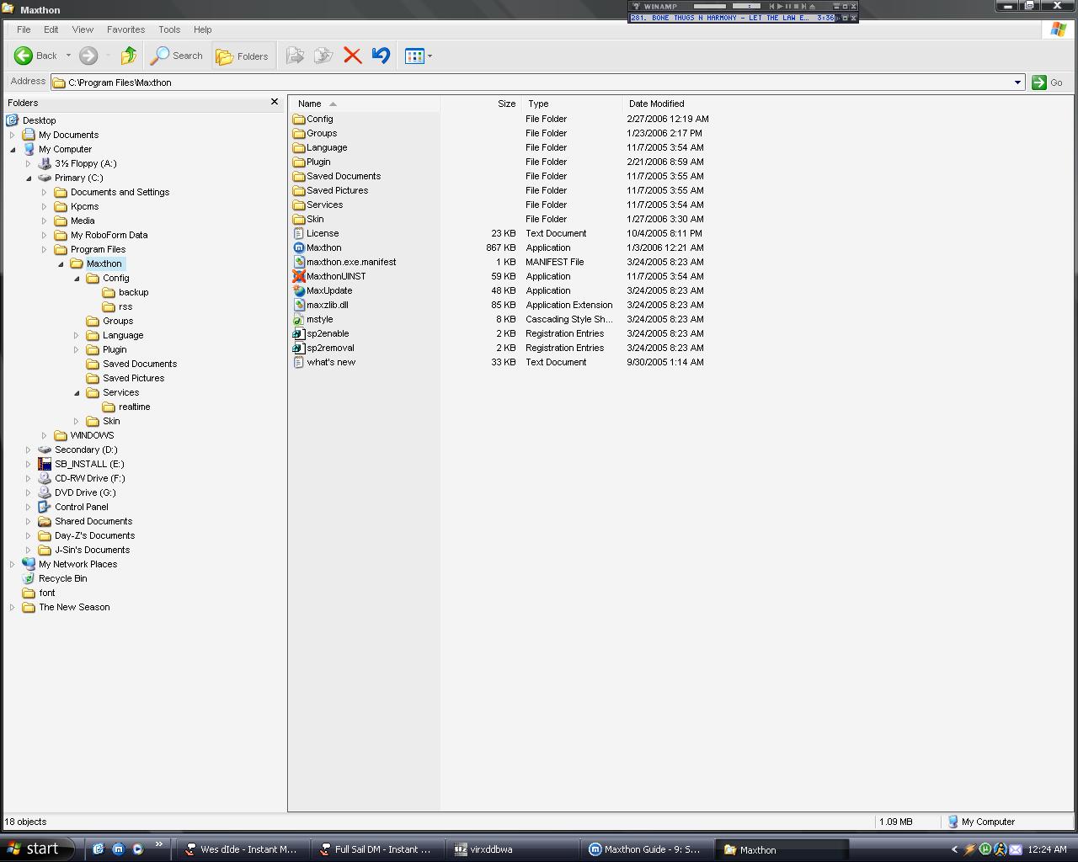The height and width of the screenshot is (862, 1078).
Task: Sort files by Date Modified column
Action: click(x=656, y=104)
